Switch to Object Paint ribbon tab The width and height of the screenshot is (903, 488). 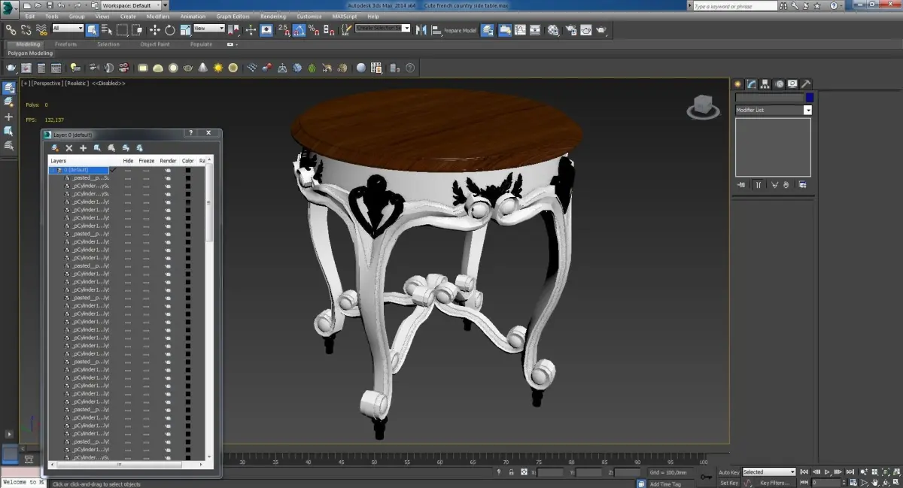point(154,44)
